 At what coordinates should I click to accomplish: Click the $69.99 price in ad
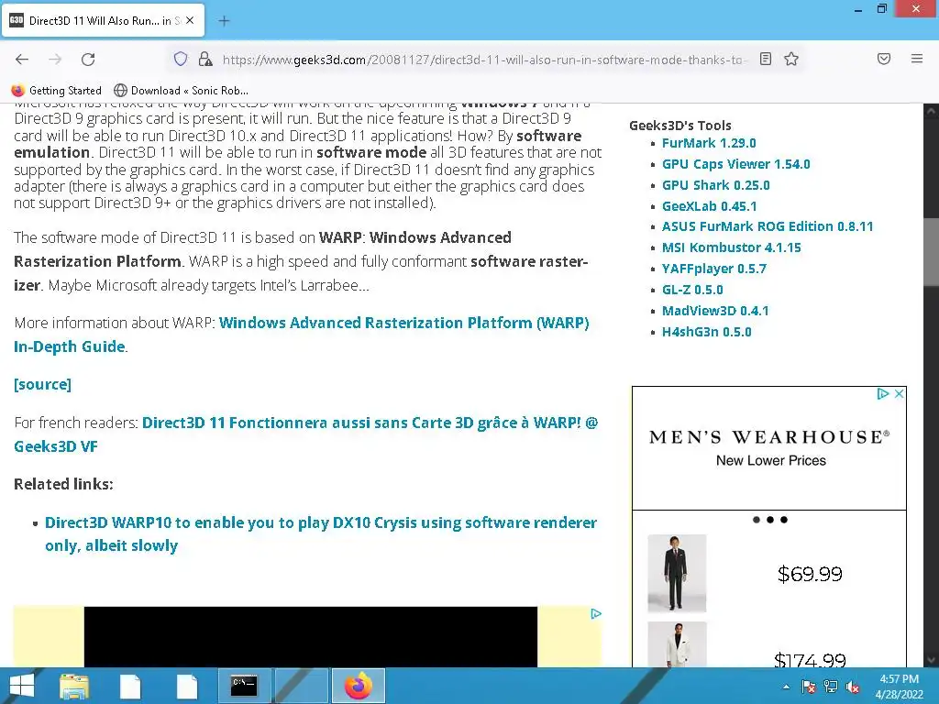(810, 574)
